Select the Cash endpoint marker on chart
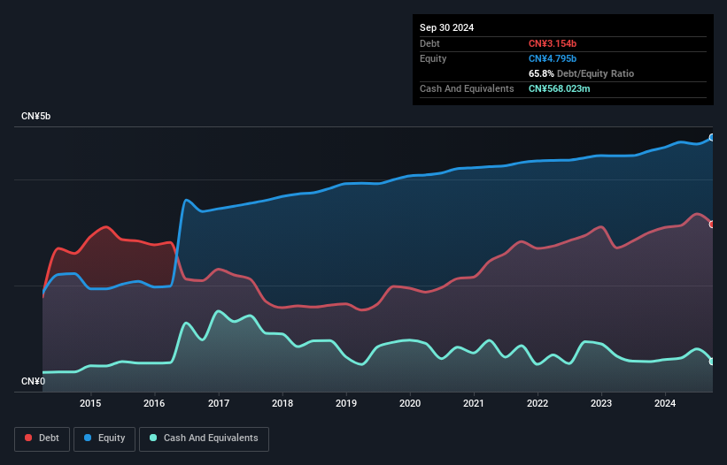This screenshot has height=465, width=727. (712, 362)
